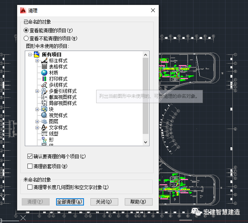The height and width of the screenshot is (223, 248).
Task: Enable 清理嵌套项目 checkbox
Action: (x=30, y=166)
